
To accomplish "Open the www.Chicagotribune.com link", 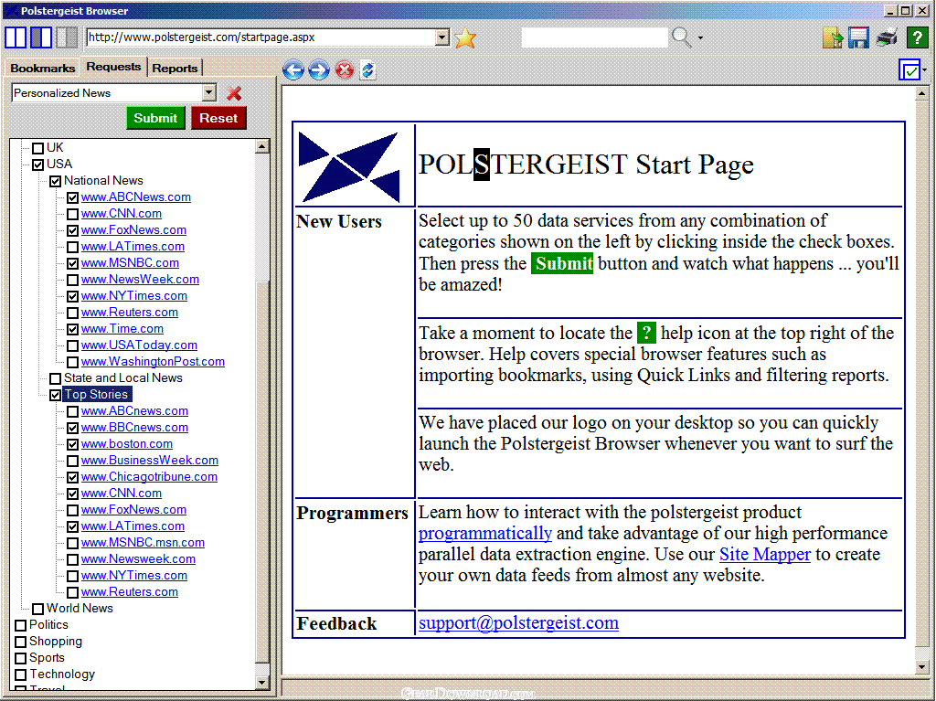I will point(149,476).
